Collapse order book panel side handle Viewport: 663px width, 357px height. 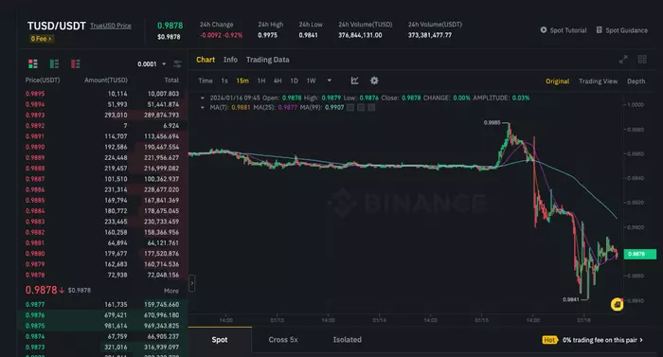[191, 283]
